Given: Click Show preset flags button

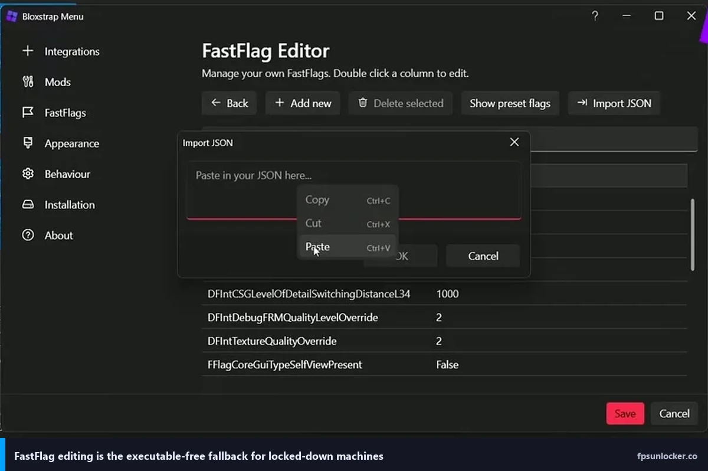Looking at the screenshot, I should click(510, 103).
